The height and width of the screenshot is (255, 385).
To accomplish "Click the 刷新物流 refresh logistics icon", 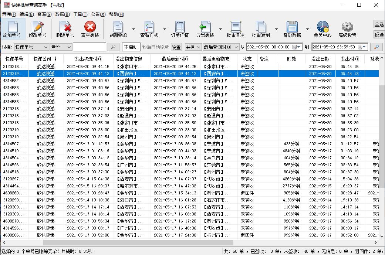I will pyautogui.click(x=118, y=27).
